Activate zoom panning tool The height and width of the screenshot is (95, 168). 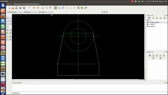(86, 8)
